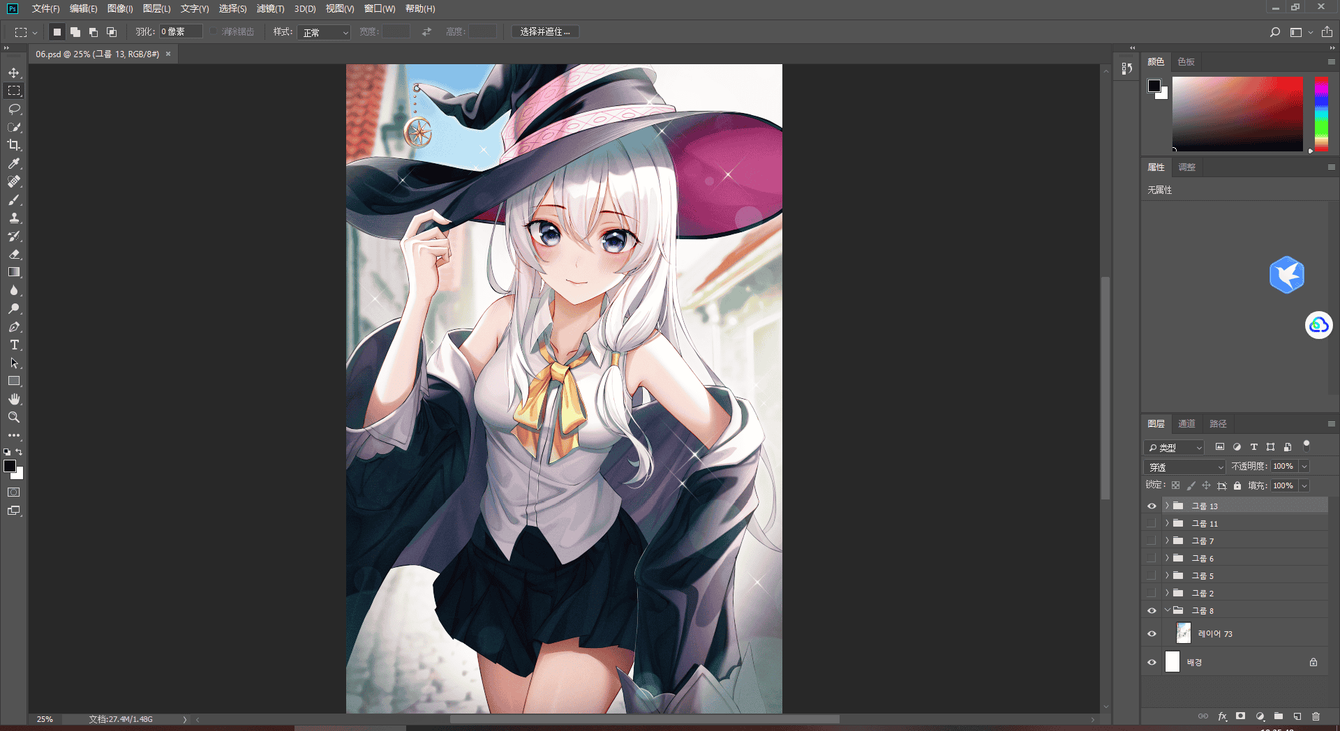This screenshot has width=1340, height=731.
Task: Select the Crop tool
Action: 14,145
